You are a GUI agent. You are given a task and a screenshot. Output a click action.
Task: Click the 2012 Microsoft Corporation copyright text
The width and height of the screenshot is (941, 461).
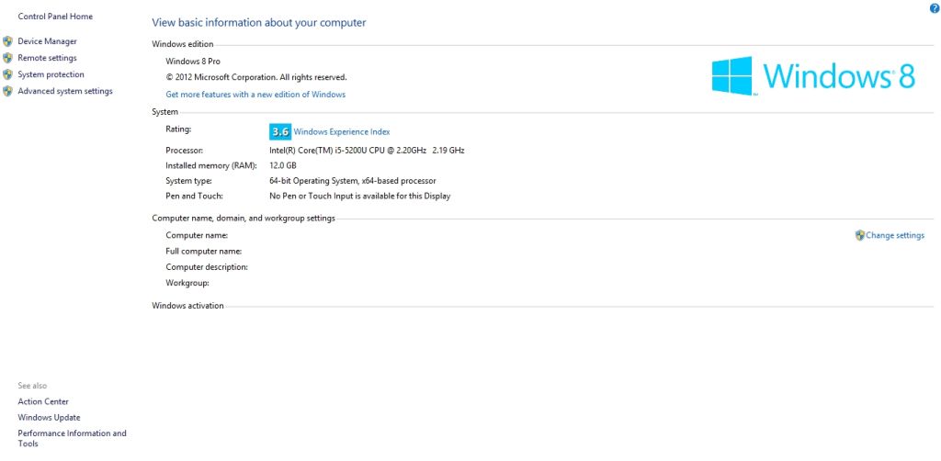[x=256, y=77]
